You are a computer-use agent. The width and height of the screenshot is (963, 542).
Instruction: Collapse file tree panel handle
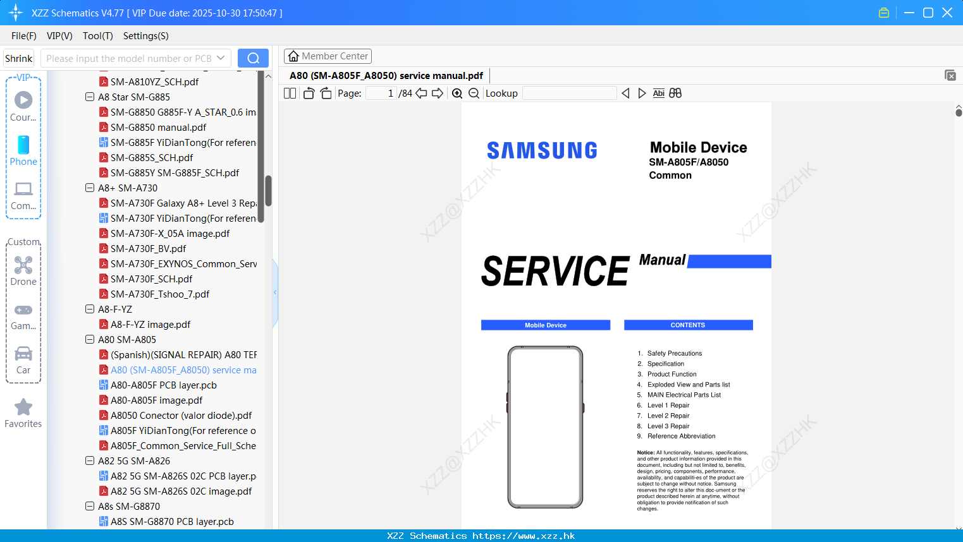click(x=275, y=292)
